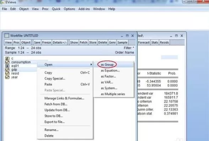Expand the Open submenu in context menu

coord(65,65)
